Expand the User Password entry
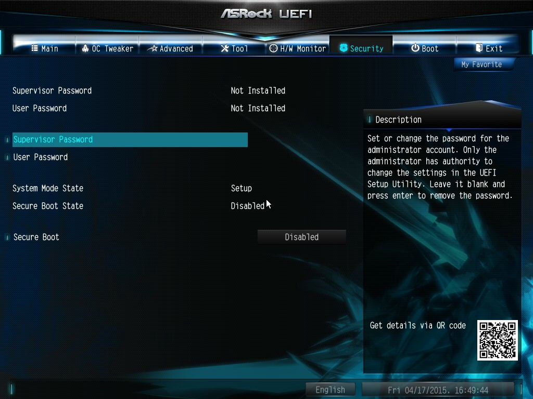Viewport: 533px width, 399px height. (x=7, y=157)
